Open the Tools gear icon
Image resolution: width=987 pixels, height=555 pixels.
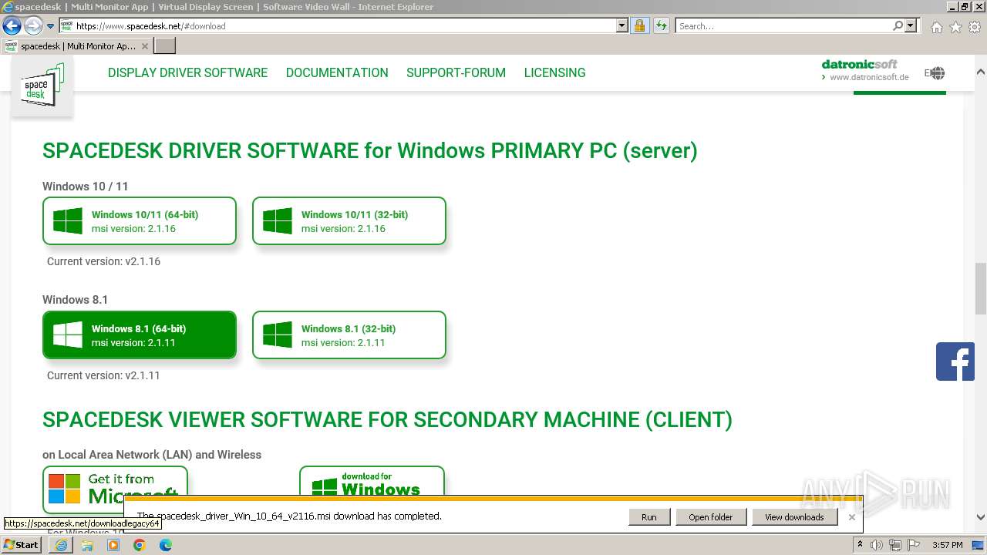[975, 27]
